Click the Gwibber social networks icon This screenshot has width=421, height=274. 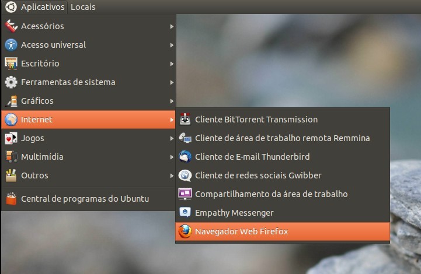185,175
